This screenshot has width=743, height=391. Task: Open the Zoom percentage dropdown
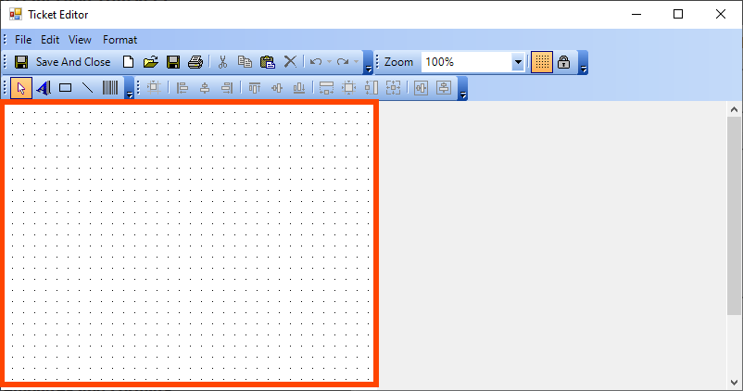click(518, 62)
